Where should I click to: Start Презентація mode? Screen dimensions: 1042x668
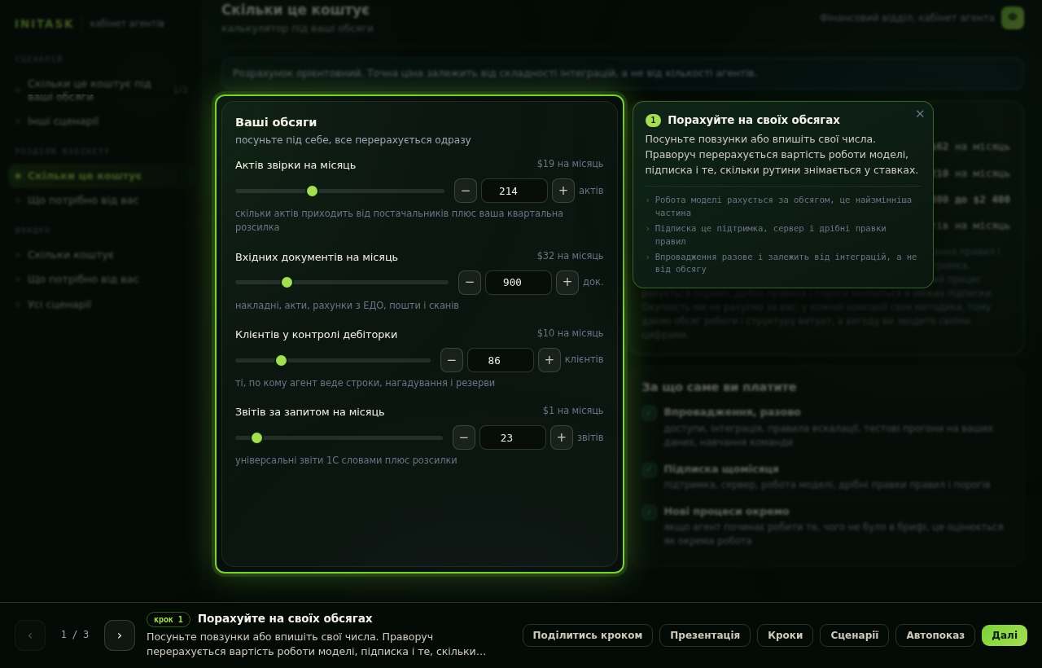pos(705,635)
